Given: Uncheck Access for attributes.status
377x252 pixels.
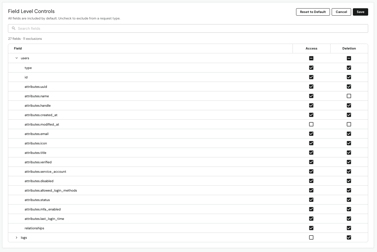Looking at the screenshot, I should (311, 200).
